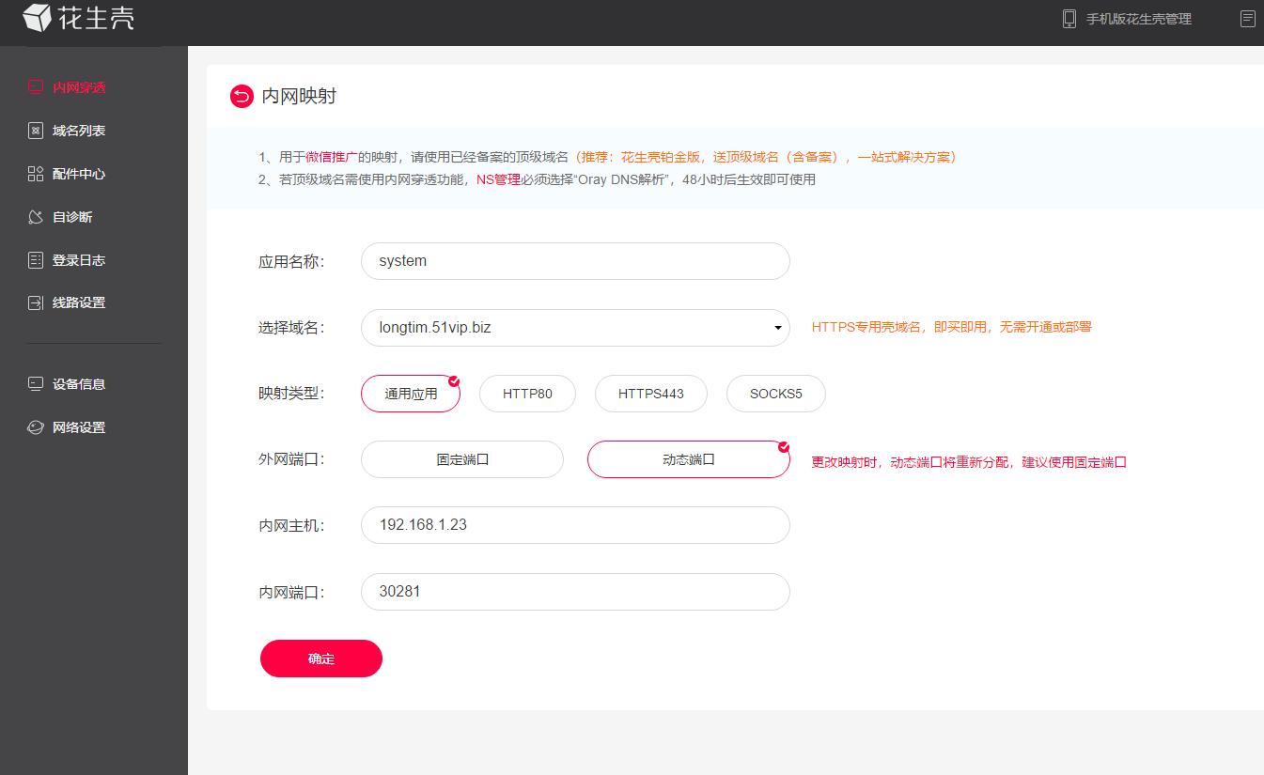1264x775 pixels.
Task: Click the 内网穿透 sidebar icon
Action: [35, 86]
